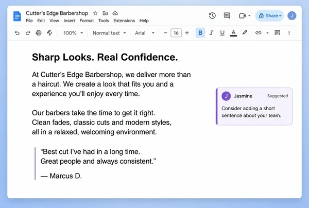The width and height of the screenshot is (309, 208).
Task: Open version history clock icon
Action: [212, 15]
